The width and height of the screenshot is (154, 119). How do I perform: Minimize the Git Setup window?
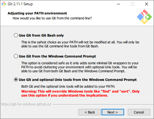[x=119, y=4]
